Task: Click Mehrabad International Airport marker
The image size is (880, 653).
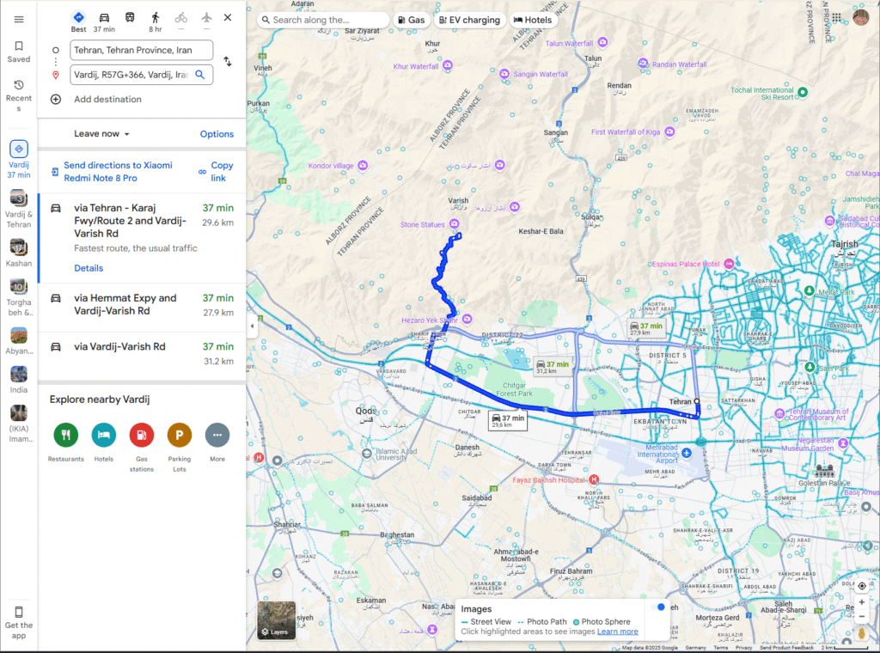Action: (687, 453)
